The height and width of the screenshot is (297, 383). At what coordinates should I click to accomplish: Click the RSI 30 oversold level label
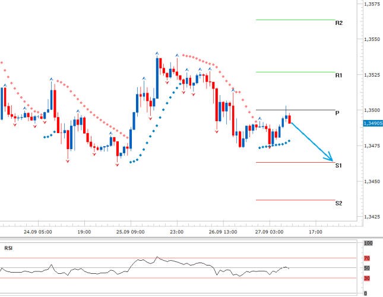[x=367, y=278]
